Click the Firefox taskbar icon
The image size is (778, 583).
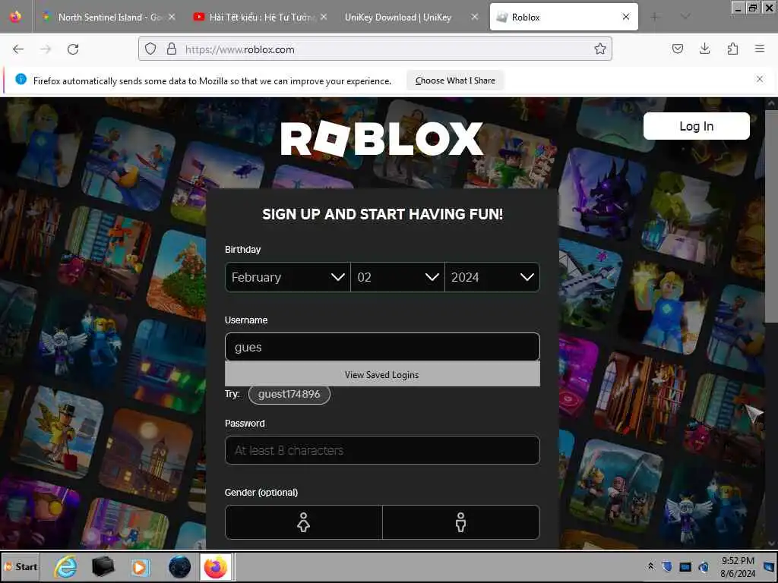point(216,566)
